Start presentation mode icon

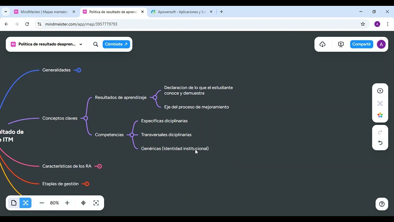pos(341,44)
